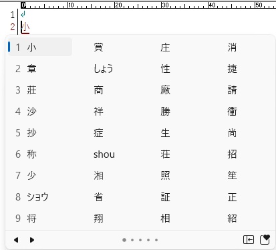Insert the 笙 candidate
This screenshot has width=276, height=250.
tap(232, 176)
